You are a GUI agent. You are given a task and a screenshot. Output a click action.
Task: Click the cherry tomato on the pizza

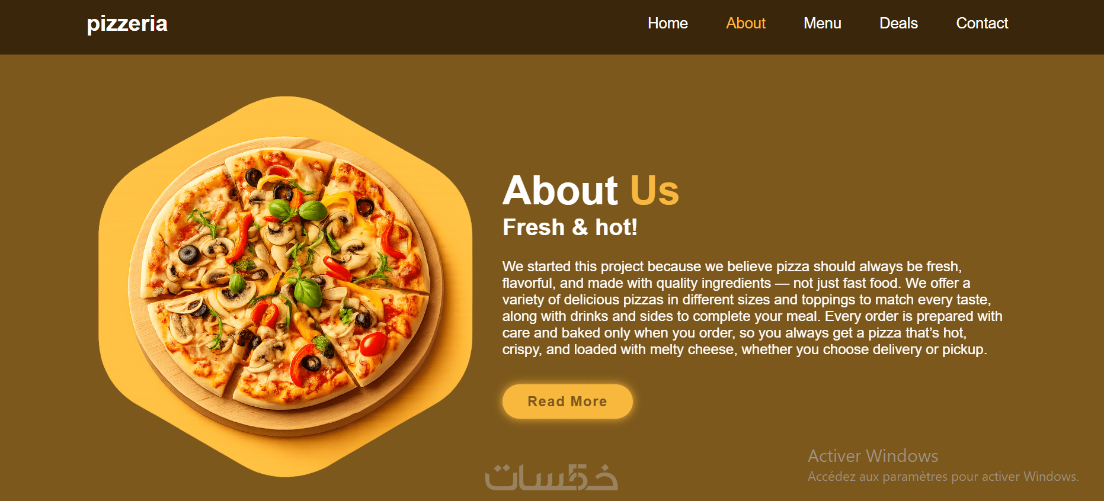coord(373,344)
